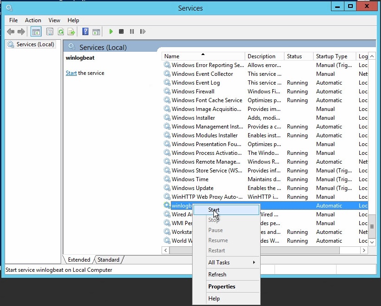Image resolution: width=381 pixels, height=306 pixels.
Task: Open the View menu
Action: pos(54,20)
